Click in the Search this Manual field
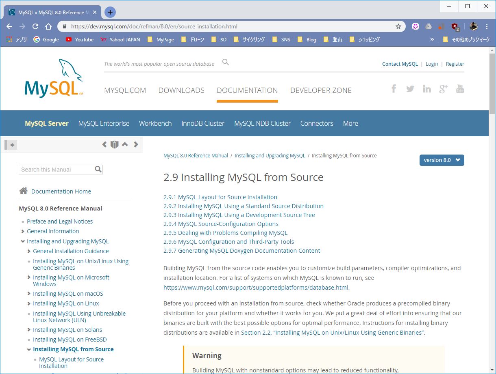Viewport: 496px width, 374px height. point(56,170)
